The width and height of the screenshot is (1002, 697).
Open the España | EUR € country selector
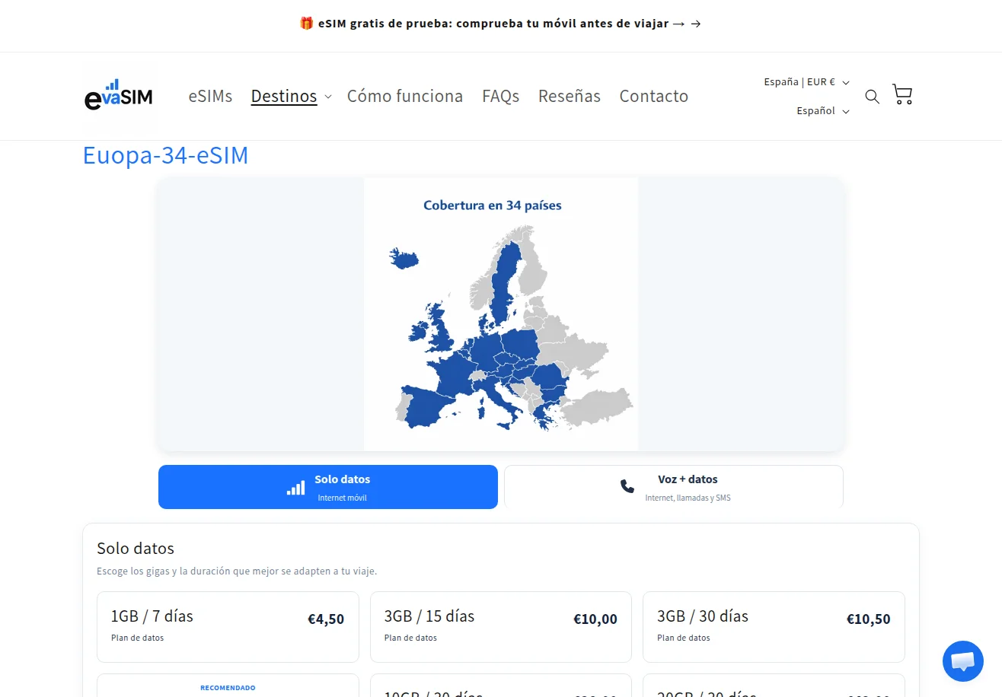[807, 82]
